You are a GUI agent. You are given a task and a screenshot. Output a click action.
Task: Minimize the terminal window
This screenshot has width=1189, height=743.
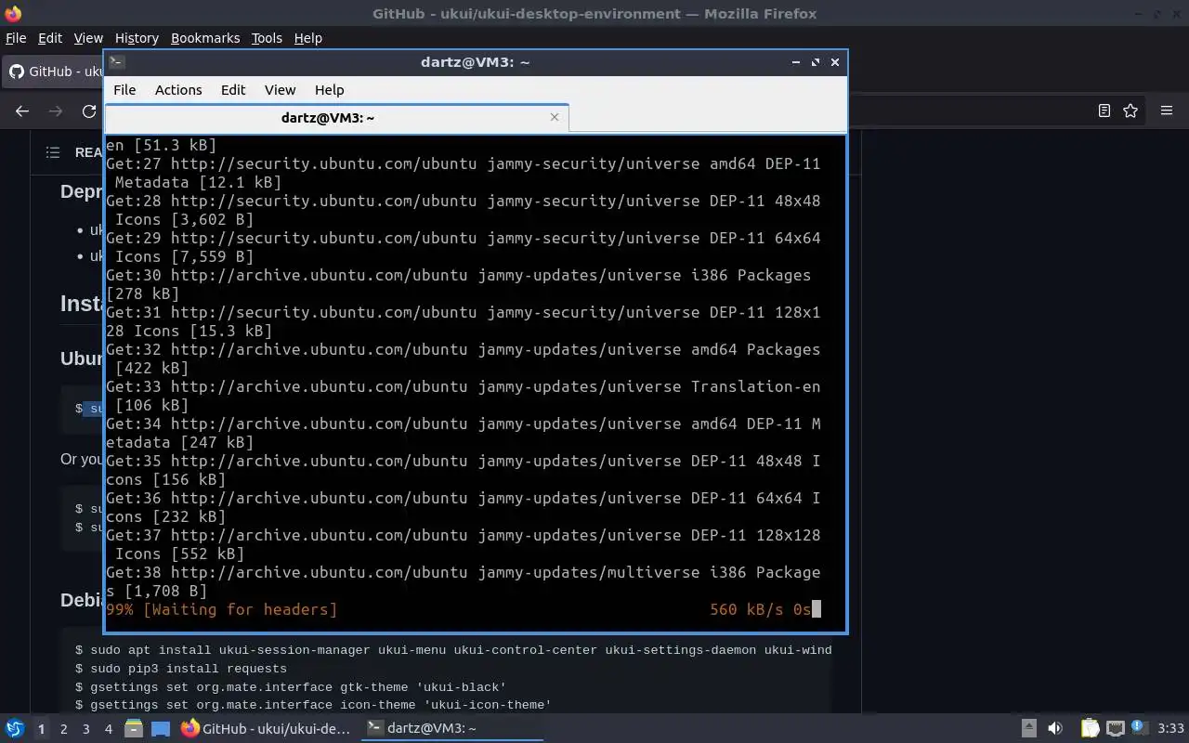coord(796,62)
